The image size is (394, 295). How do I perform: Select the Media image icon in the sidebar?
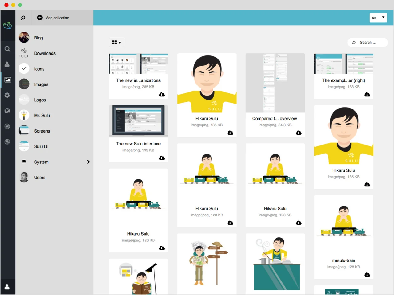[x=7, y=80]
